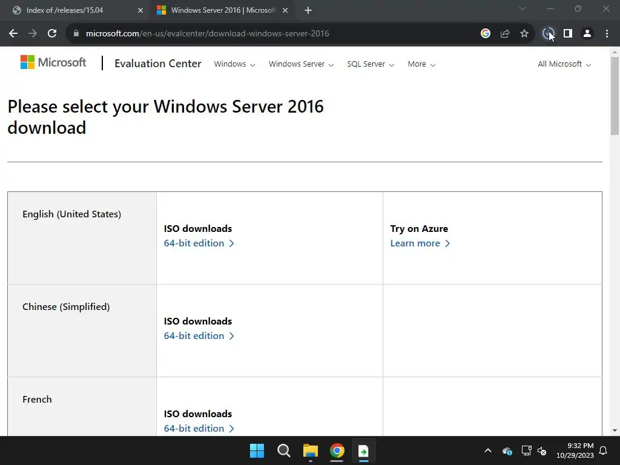Close the Windows Server 2016 tab
Image resolution: width=620 pixels, height=465 pixels.
point(285,10)
